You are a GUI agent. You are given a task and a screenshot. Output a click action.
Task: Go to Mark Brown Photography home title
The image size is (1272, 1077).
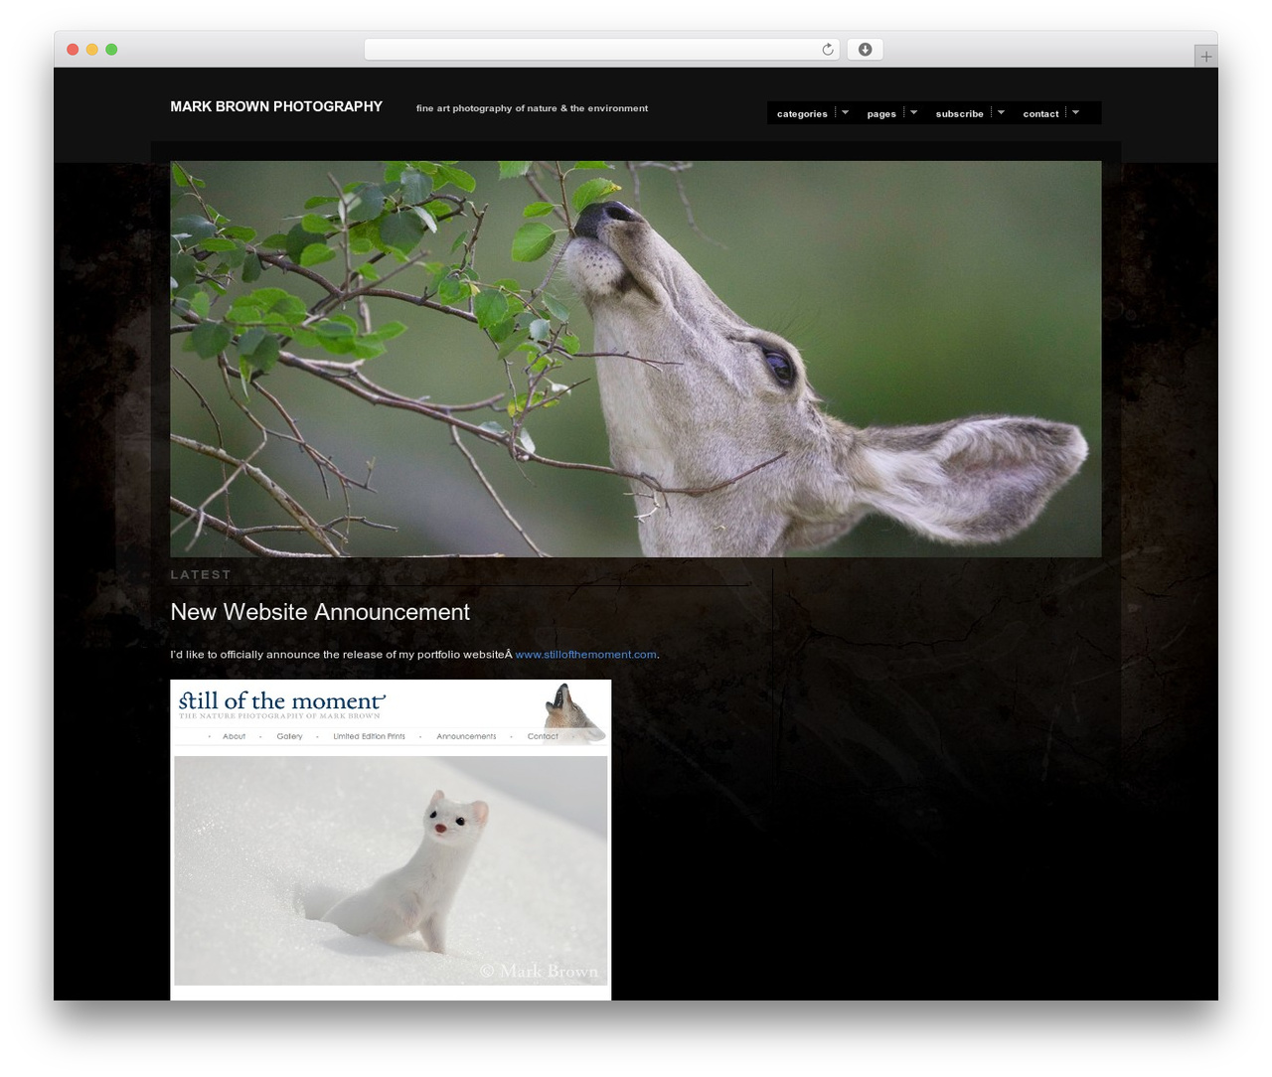tap(276, 106)
